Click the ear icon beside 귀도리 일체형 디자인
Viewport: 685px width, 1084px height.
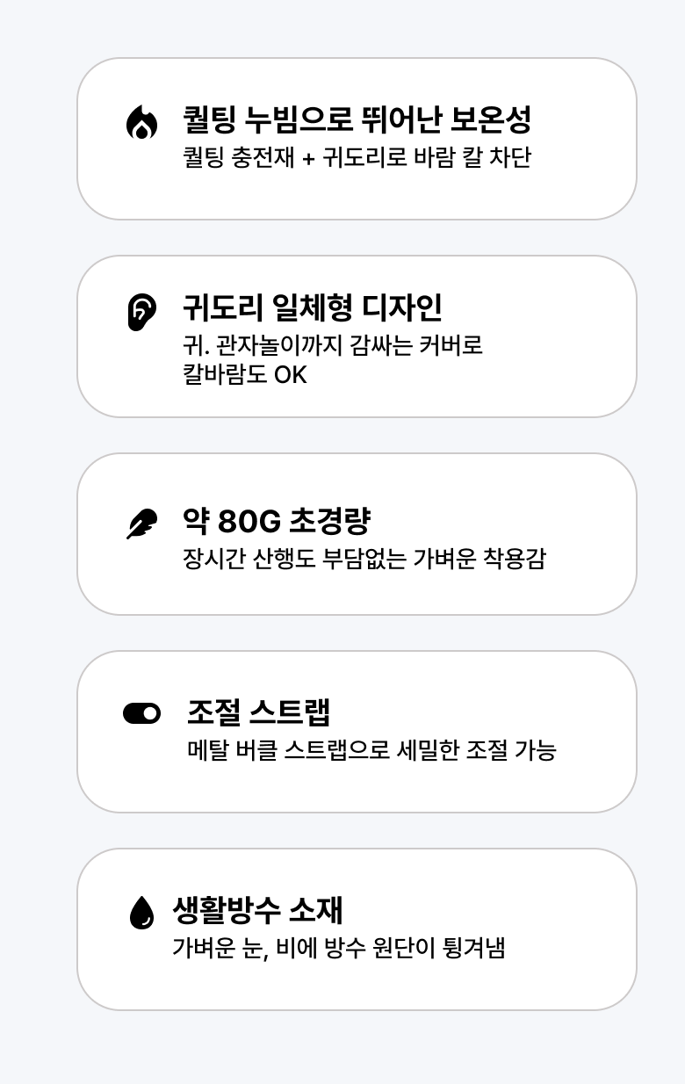pyautogui.click(x=141, y=312)
